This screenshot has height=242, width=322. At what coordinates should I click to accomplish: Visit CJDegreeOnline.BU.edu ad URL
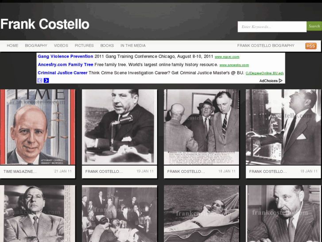264,73
